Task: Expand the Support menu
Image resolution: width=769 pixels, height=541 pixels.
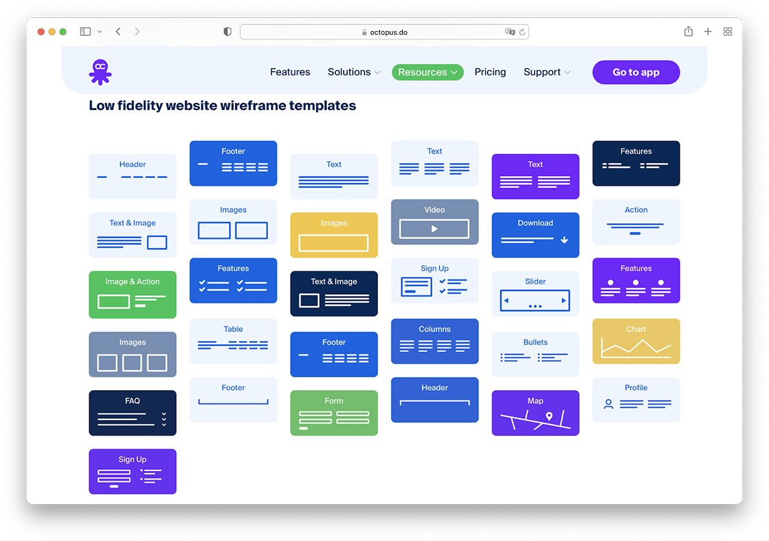Action: tap(547, 72)
